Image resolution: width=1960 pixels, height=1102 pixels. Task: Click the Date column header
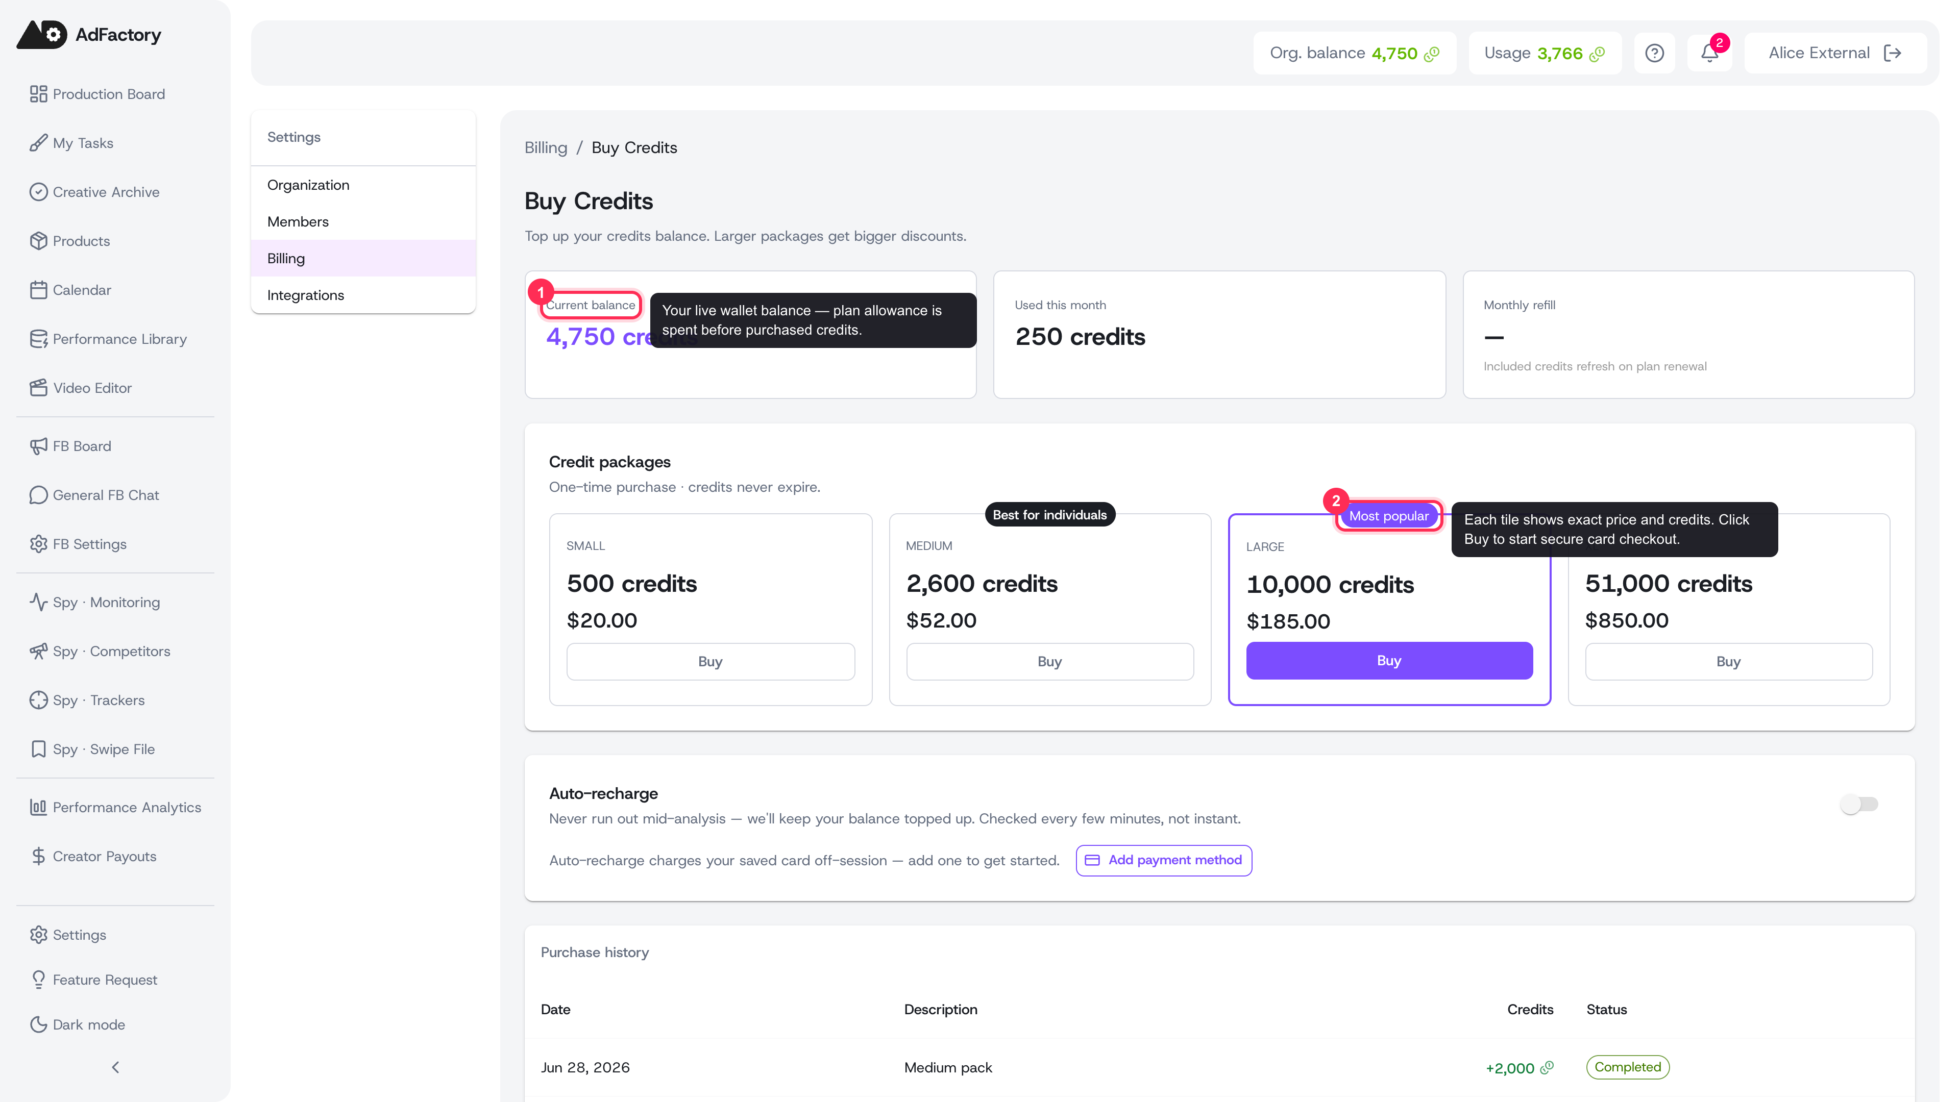click(x=555, y=1009)
